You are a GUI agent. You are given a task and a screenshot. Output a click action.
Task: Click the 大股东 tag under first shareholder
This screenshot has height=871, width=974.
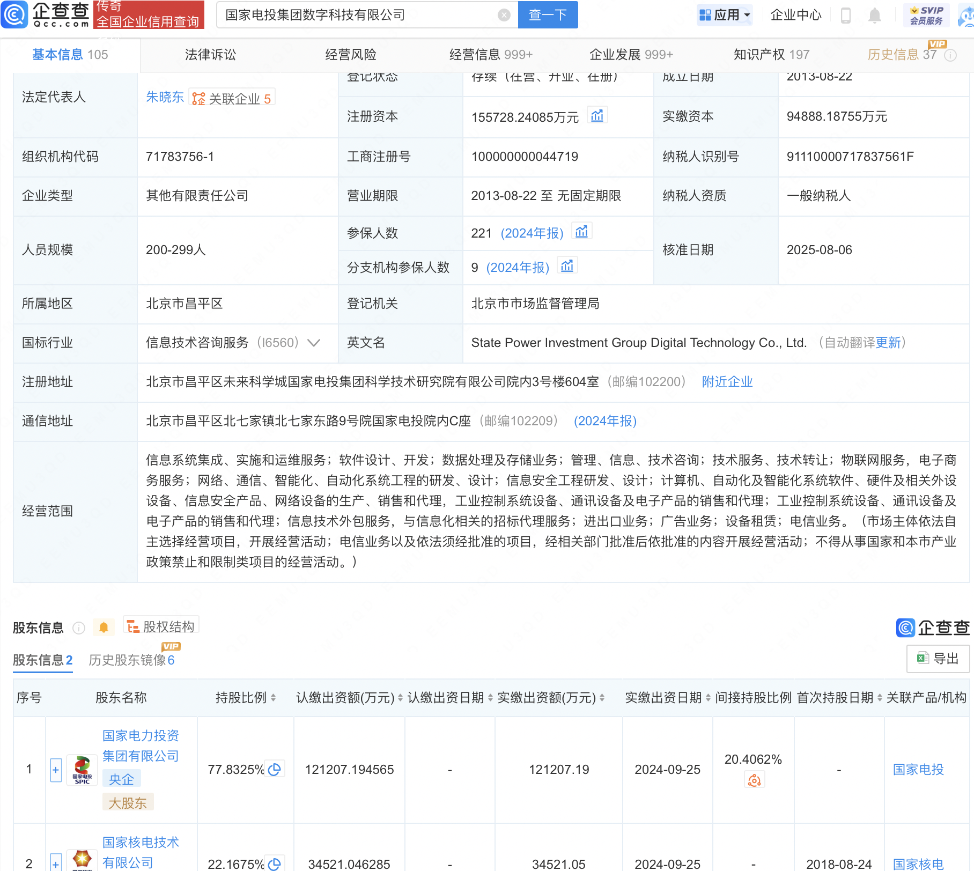tap(128, 803)
